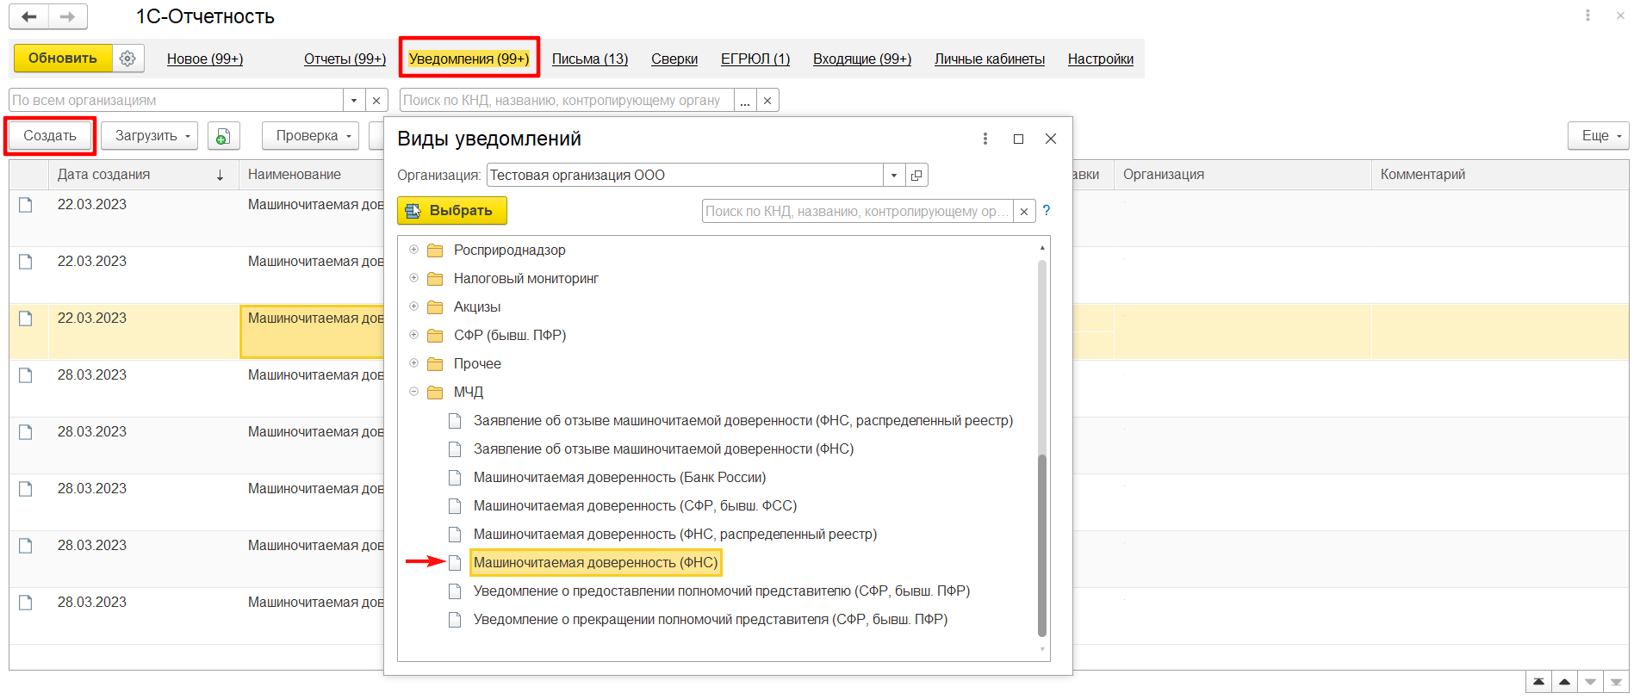Viewport: 1640px width, 699px height.
Task: Click document icon in first 28.03.2023 row
Action: pos(26,375)
